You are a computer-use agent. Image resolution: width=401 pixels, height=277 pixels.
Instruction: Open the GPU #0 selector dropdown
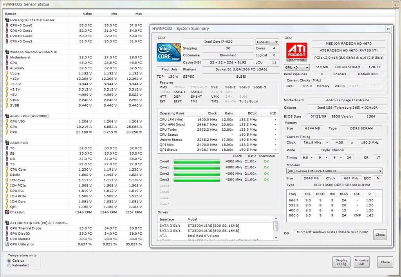click(296, 67)
